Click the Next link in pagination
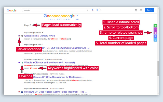The height and width of the screenshot is (102, 163). pos(77,19)
